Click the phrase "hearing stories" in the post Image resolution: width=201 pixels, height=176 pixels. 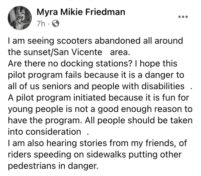(x=76, y=143)
